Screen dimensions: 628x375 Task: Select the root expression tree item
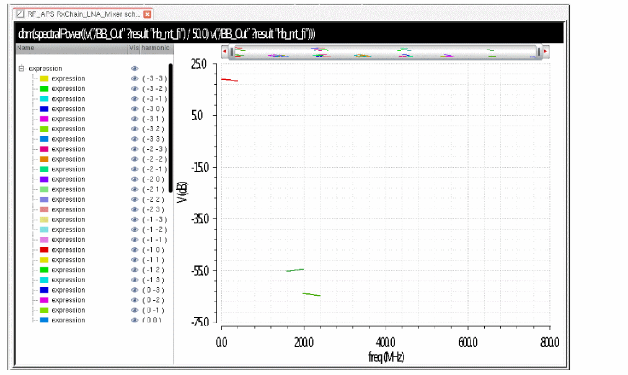tap(45, 68)
